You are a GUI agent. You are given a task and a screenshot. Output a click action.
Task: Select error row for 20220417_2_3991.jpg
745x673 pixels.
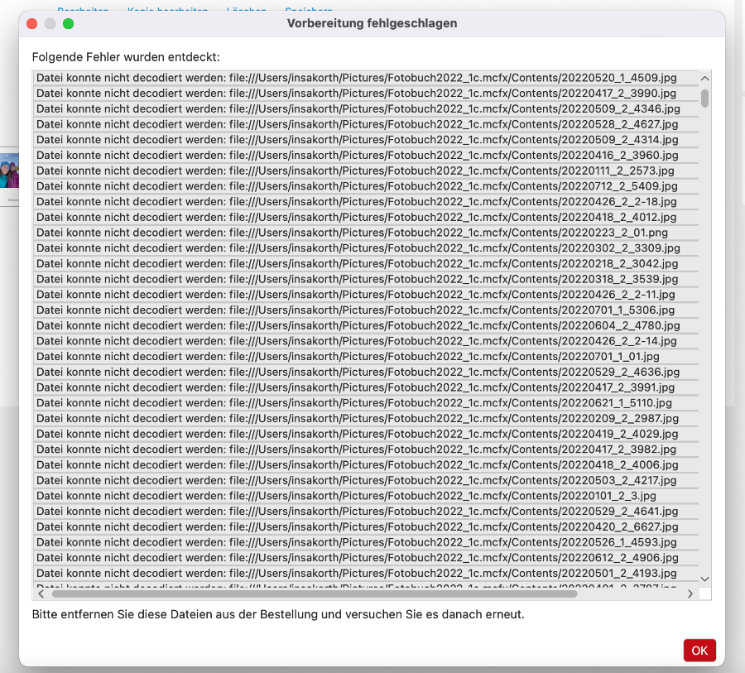pyautogui.click(x=366, y=387)
